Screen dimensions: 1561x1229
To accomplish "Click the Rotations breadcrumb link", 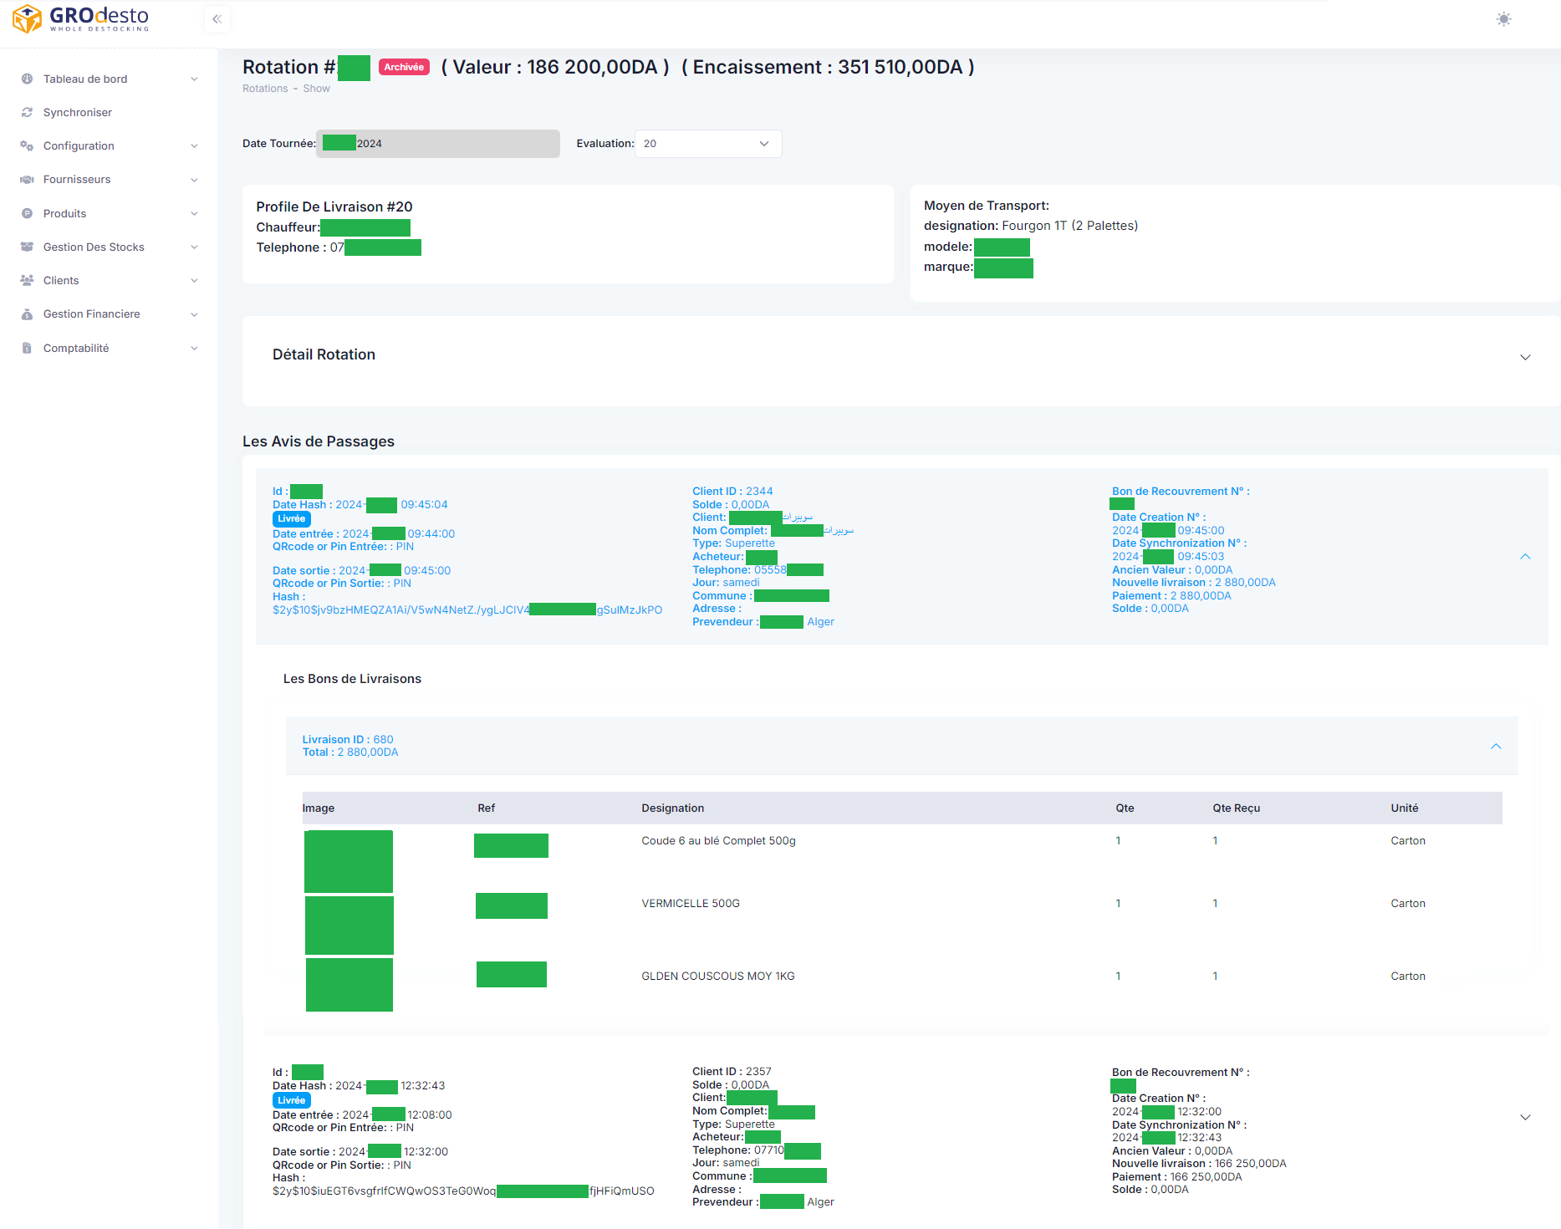I will (265, 89).
